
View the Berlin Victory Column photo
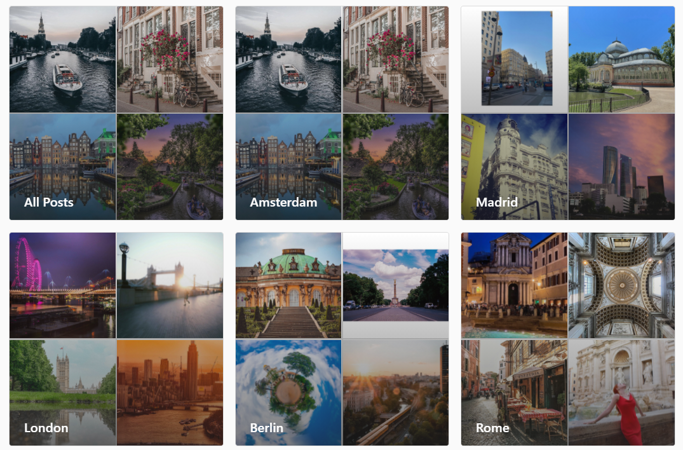pyautogui.click(x=395, y=285)
